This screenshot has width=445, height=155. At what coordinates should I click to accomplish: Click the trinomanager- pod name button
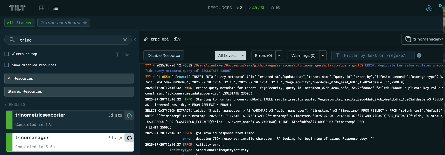tap(422, 39)
